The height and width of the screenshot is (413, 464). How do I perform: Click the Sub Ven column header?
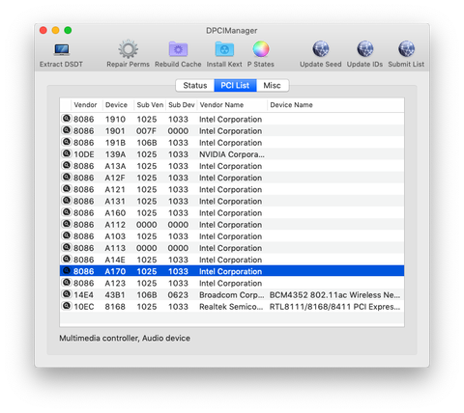pos(150,105)
